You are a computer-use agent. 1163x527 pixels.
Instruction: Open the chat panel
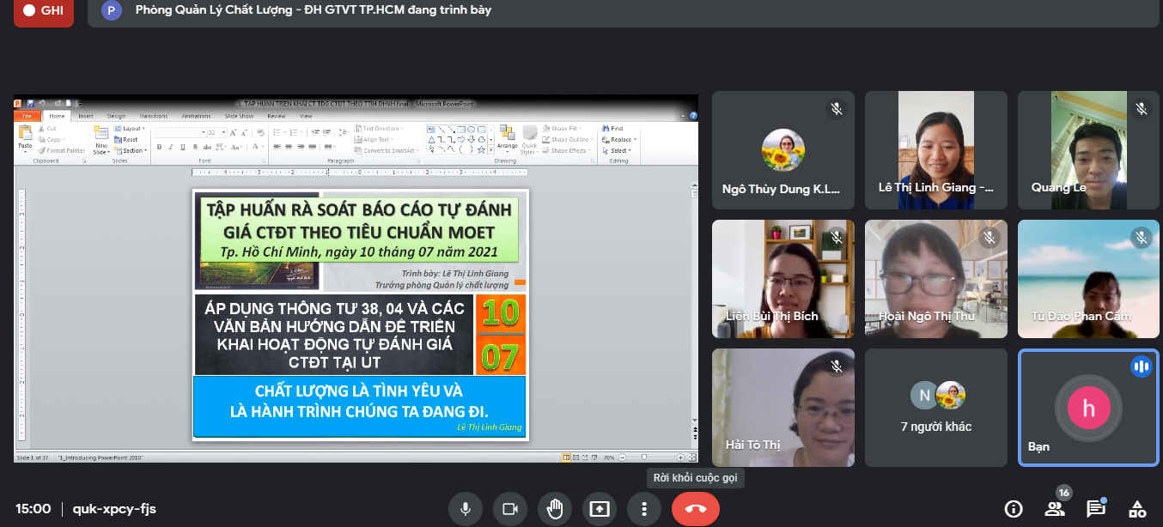coord(1096,509)
